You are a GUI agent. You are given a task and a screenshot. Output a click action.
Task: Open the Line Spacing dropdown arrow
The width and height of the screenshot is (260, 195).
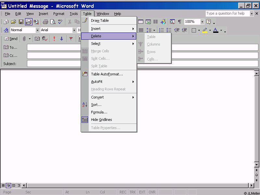[154, 30]
